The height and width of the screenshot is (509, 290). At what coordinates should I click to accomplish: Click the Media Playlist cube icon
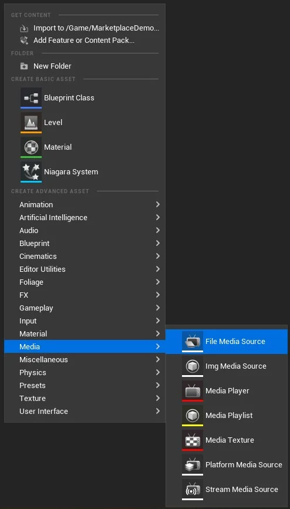click(193, 416)
